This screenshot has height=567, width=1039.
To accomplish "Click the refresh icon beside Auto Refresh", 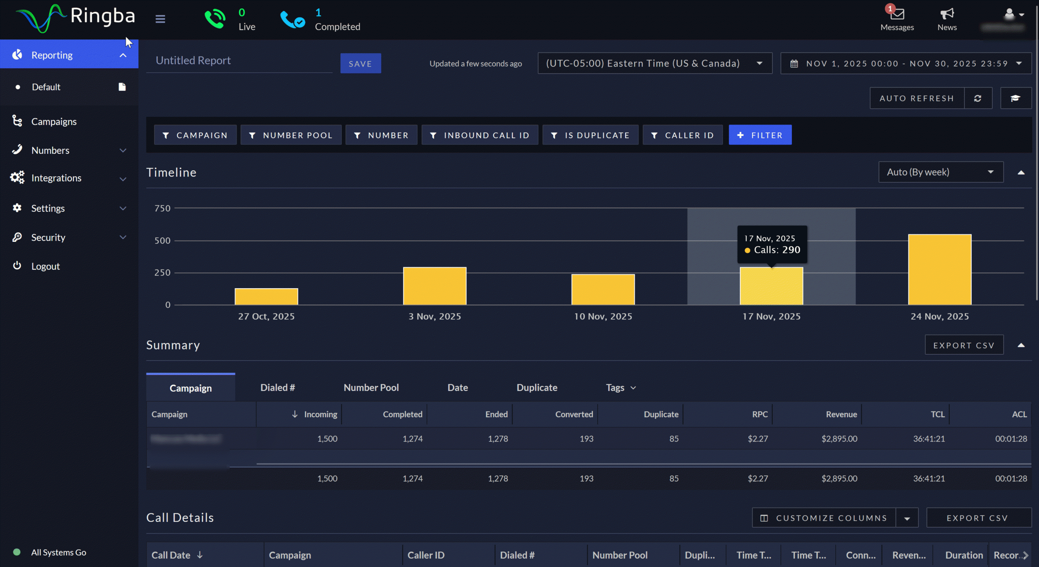I will [x=978, y=98].
